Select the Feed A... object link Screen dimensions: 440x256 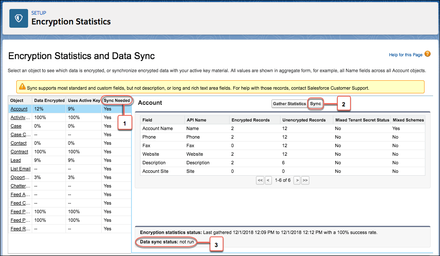pyautogui.click(x=20, y=194)
